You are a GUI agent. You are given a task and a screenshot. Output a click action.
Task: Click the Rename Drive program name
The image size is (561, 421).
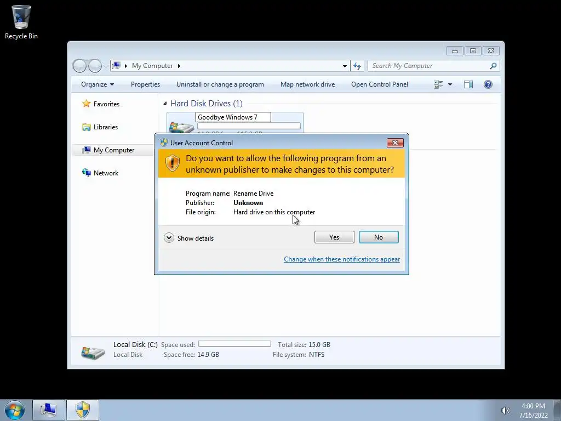pyautogui.click(x=253, y=194)
